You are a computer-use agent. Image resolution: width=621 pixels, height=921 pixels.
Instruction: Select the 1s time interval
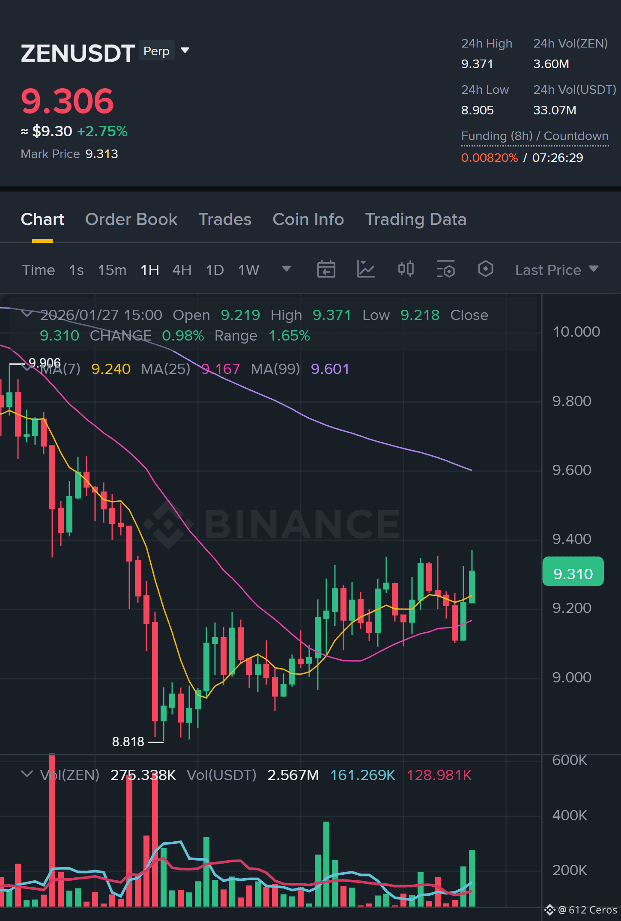click(x=76, y=270)
